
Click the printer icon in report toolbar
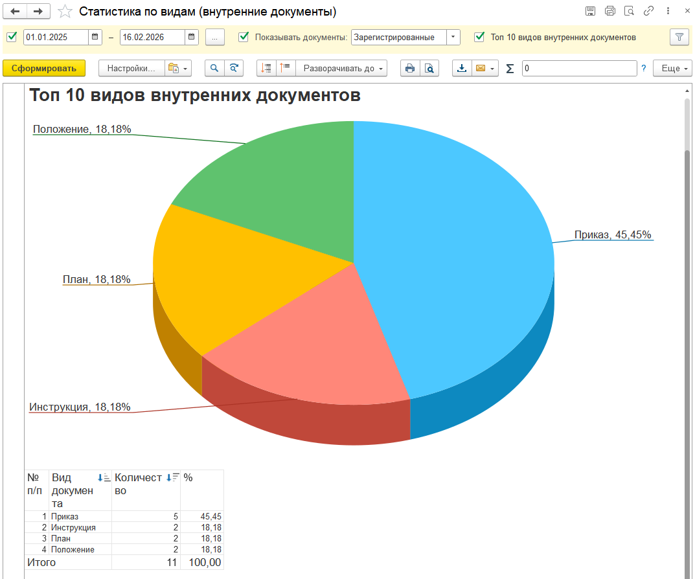coord(409,68)
